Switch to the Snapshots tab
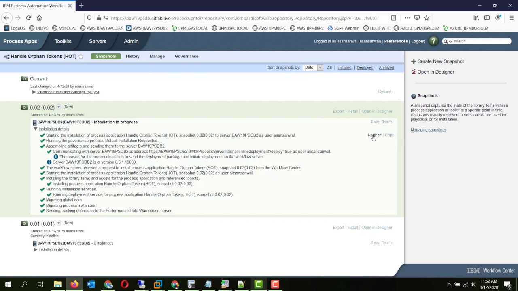 click(106, 56)
